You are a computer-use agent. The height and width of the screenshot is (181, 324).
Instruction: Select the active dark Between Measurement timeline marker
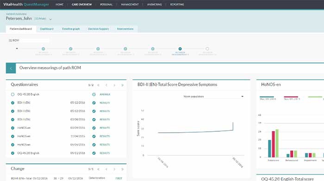click(180, 49)
